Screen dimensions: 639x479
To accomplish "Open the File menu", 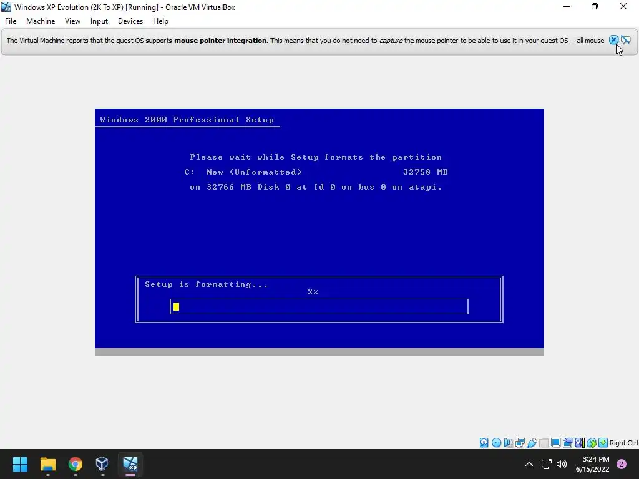I will 11,21.
